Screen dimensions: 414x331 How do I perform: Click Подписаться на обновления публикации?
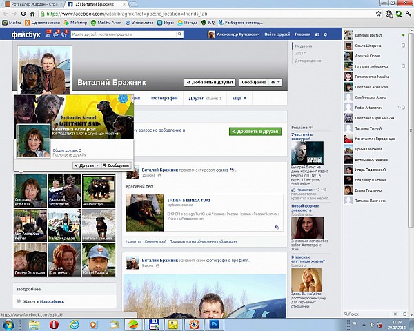tap(203, 241)
